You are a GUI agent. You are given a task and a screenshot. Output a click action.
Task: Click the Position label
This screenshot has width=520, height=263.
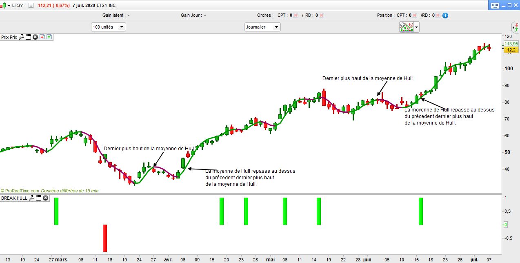coord(386,16)
